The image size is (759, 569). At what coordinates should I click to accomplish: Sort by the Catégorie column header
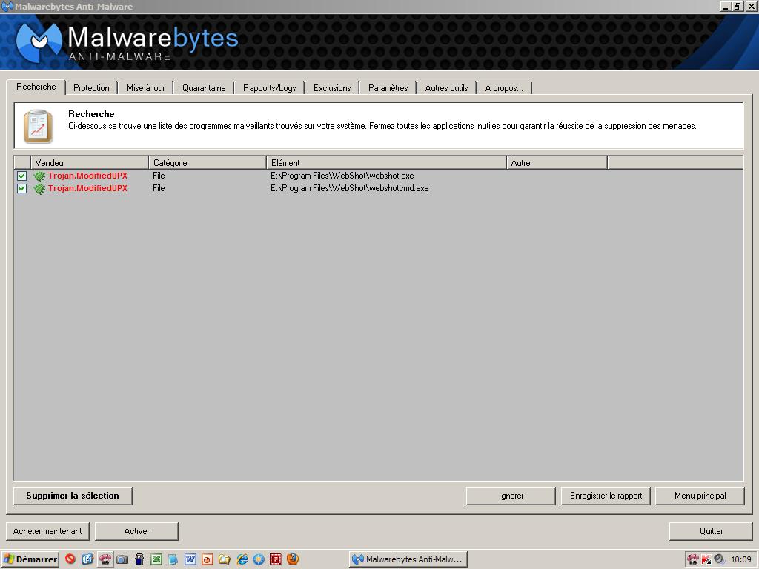[x=208, y=162]
